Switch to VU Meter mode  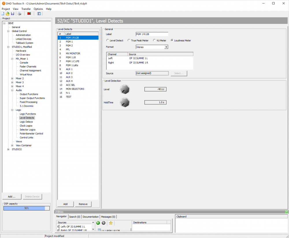tap(155, 40)
